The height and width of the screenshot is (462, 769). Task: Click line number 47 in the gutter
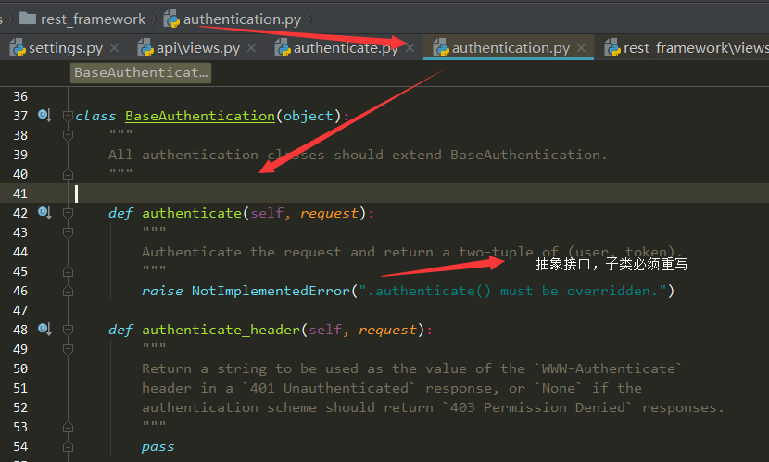pyautogui.click(x=20, y=310)
